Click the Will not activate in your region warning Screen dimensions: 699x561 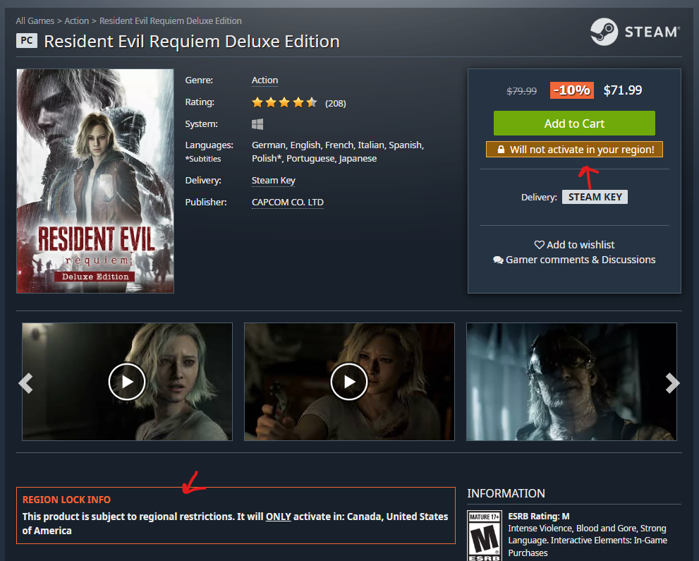pos(574,150)
